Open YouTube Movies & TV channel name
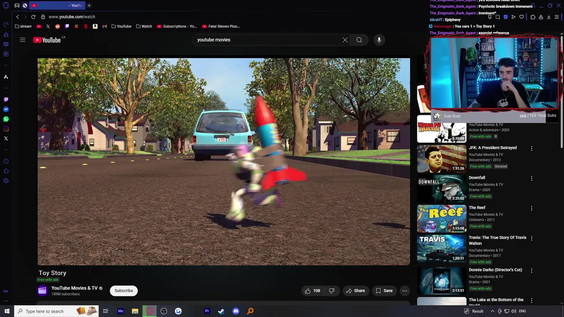Viewport: 564px width, 317px height. pos(74,288)
